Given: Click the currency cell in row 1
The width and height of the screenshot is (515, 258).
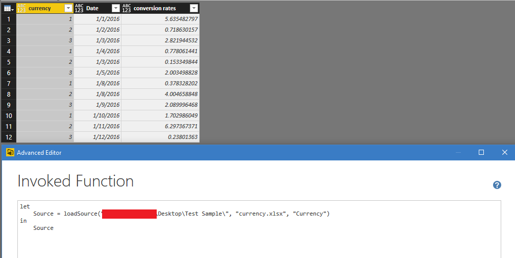Looking at the screenshot, I should 45,19.
